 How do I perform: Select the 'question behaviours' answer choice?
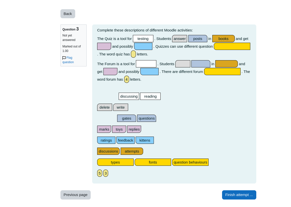(x=190, y=162)
